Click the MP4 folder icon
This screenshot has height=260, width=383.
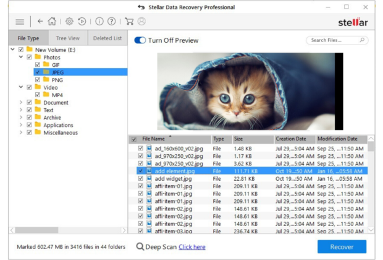pos(46,94)
